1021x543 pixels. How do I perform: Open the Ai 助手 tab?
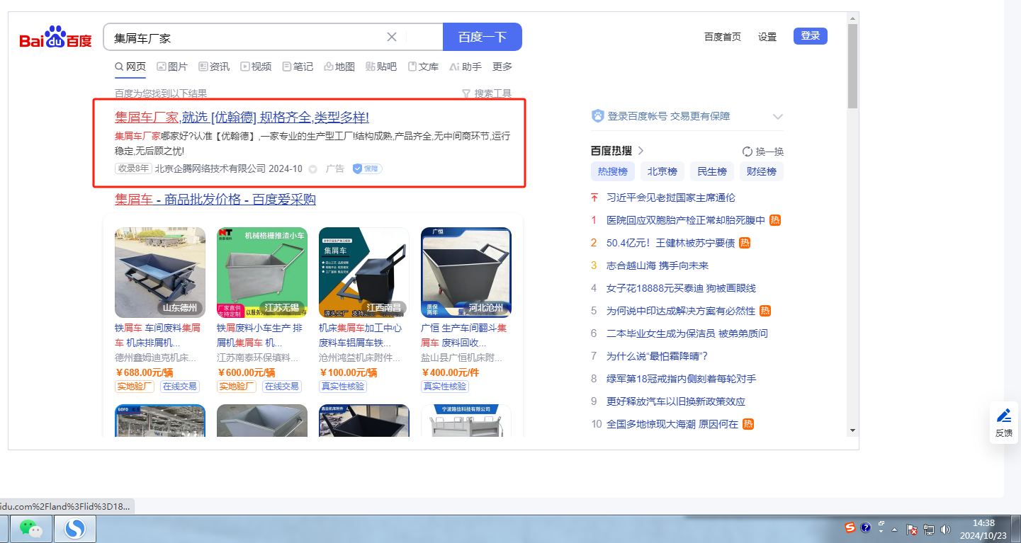coord(466,67)
